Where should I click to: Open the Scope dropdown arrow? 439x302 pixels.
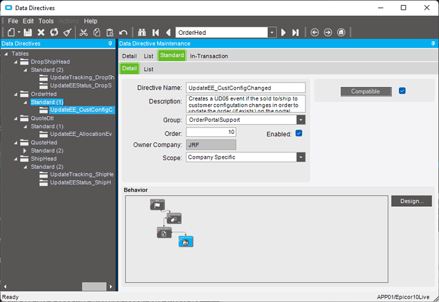[301, 157]
